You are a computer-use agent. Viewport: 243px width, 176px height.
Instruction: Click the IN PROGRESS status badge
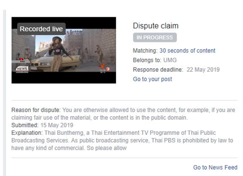point(155,37)
